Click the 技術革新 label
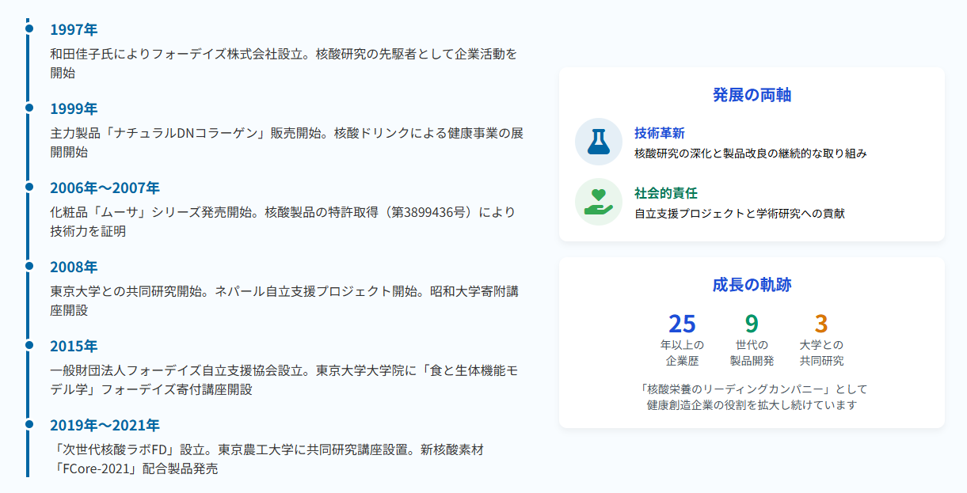The height and width of the screenshot is (493, 967). click(659, 133)
